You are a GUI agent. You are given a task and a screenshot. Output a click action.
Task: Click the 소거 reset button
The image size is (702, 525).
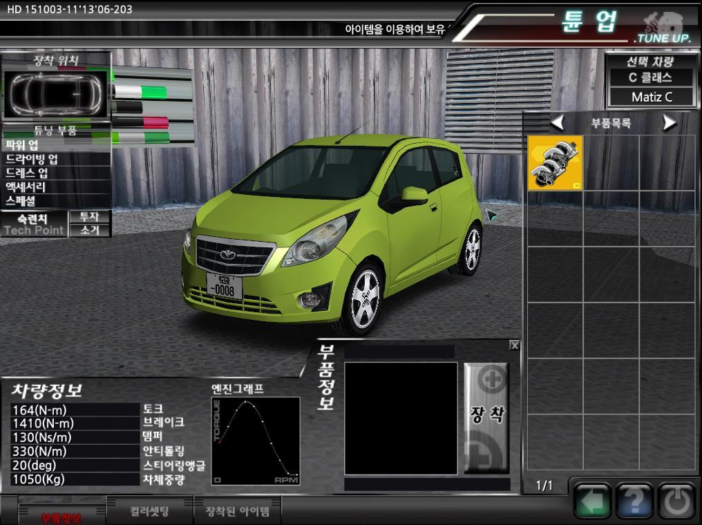coord(90,230)
